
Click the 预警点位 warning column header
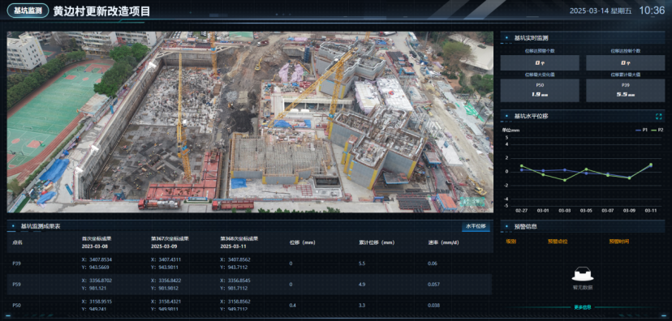558,242
